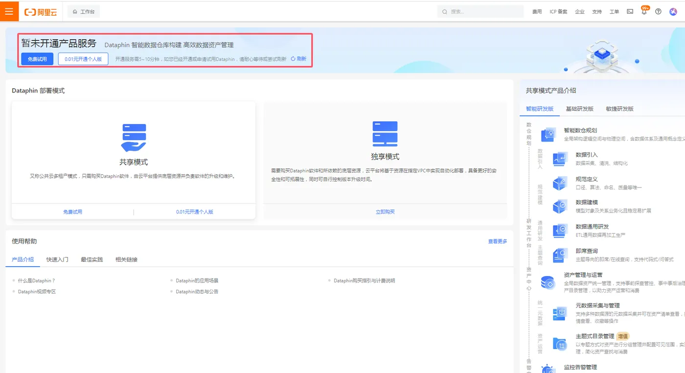Open the Dataphin动态与公告 link

tap(197, 292)
